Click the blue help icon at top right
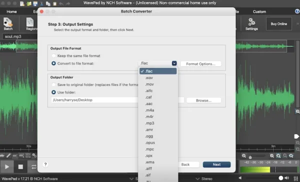Viewport: 300px width, 182px height. tap(297, 11)
